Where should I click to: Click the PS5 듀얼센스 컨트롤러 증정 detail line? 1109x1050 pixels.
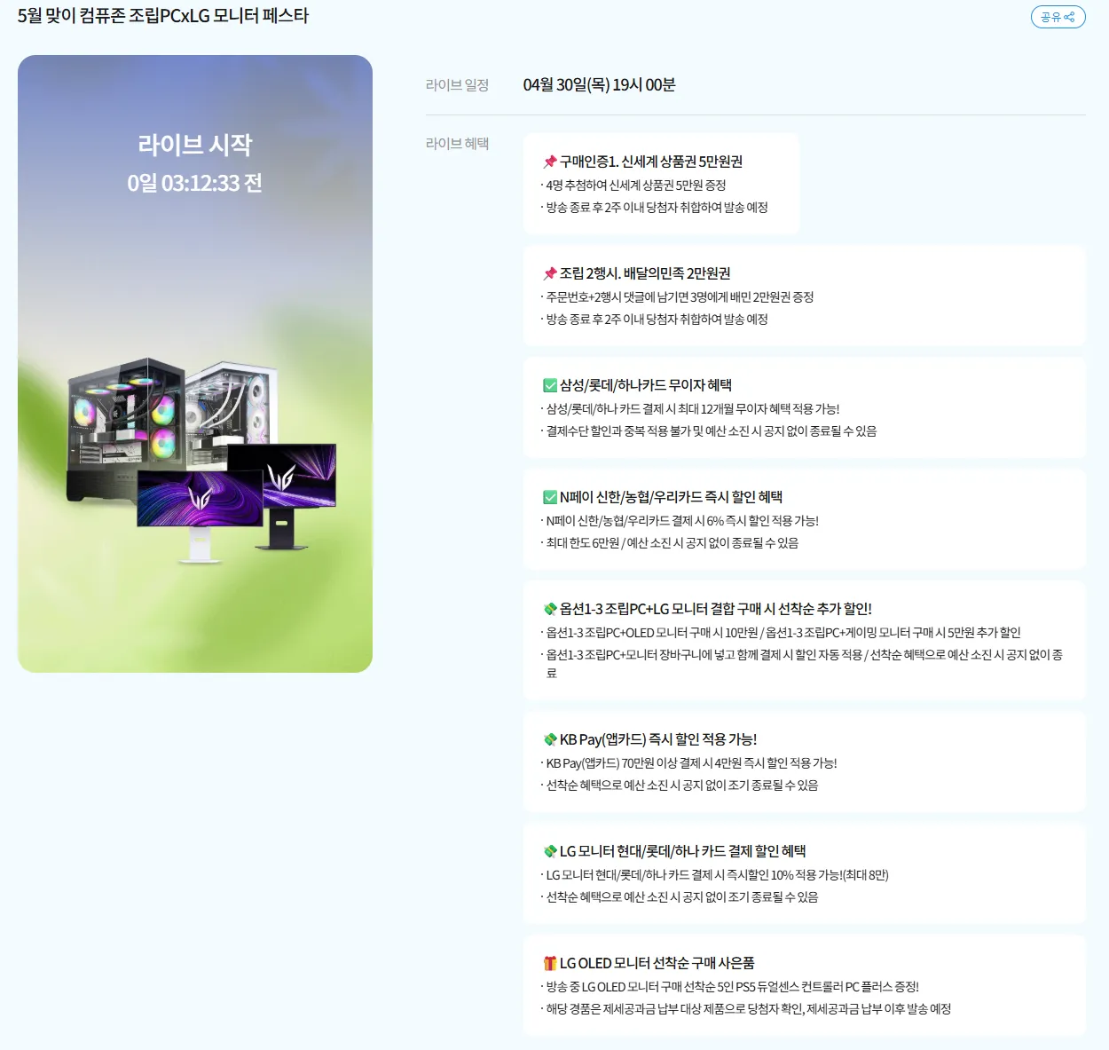[x=732, y=987]
